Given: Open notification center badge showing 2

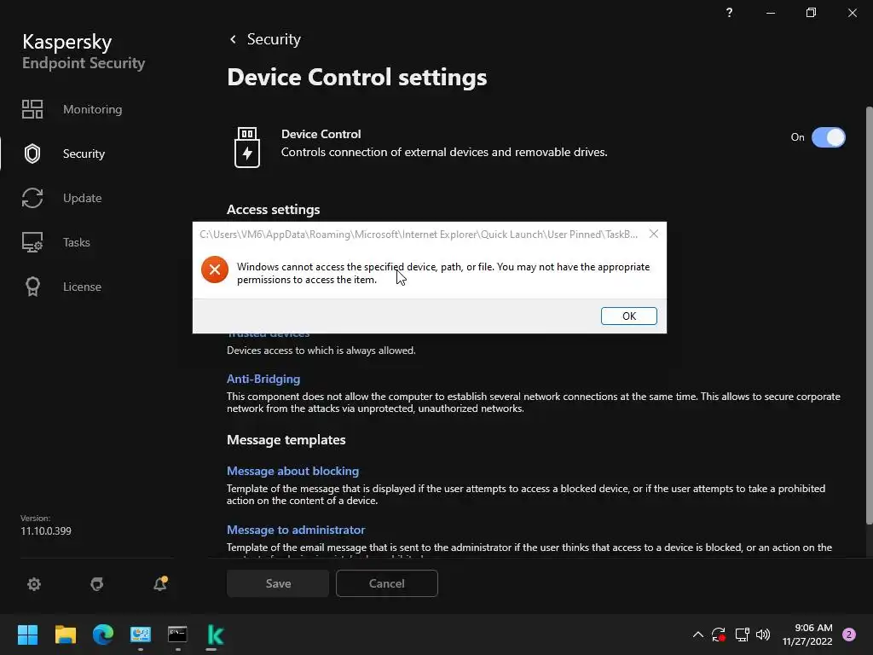Looking at the screenshot, I should [x=849, y=635].
